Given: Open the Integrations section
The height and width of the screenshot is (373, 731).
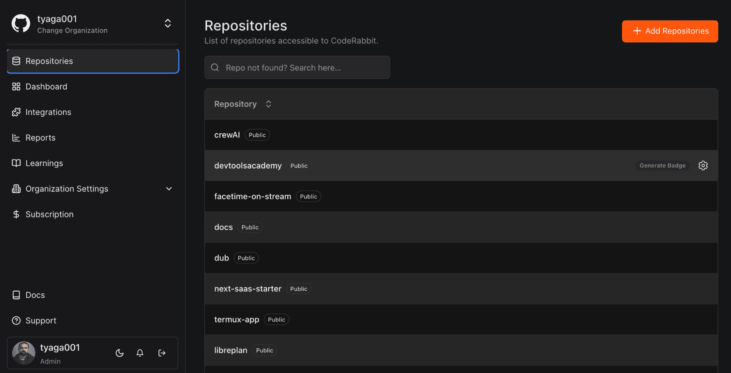Looking at the screenshot, I should (48, 112).
